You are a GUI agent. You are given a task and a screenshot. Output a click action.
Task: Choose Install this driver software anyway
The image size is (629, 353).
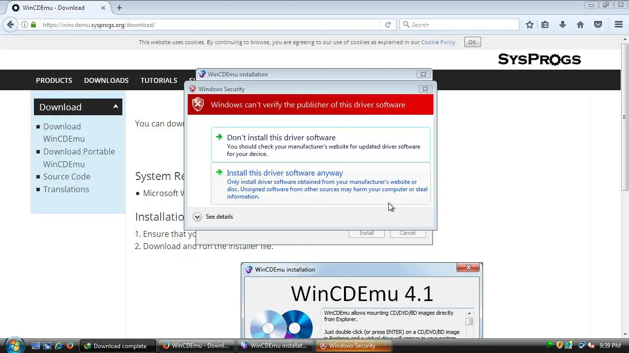[x=320, y=184]
